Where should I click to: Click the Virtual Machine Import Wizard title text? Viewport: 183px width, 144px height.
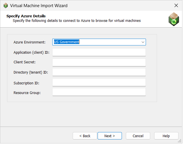(39, 5)
